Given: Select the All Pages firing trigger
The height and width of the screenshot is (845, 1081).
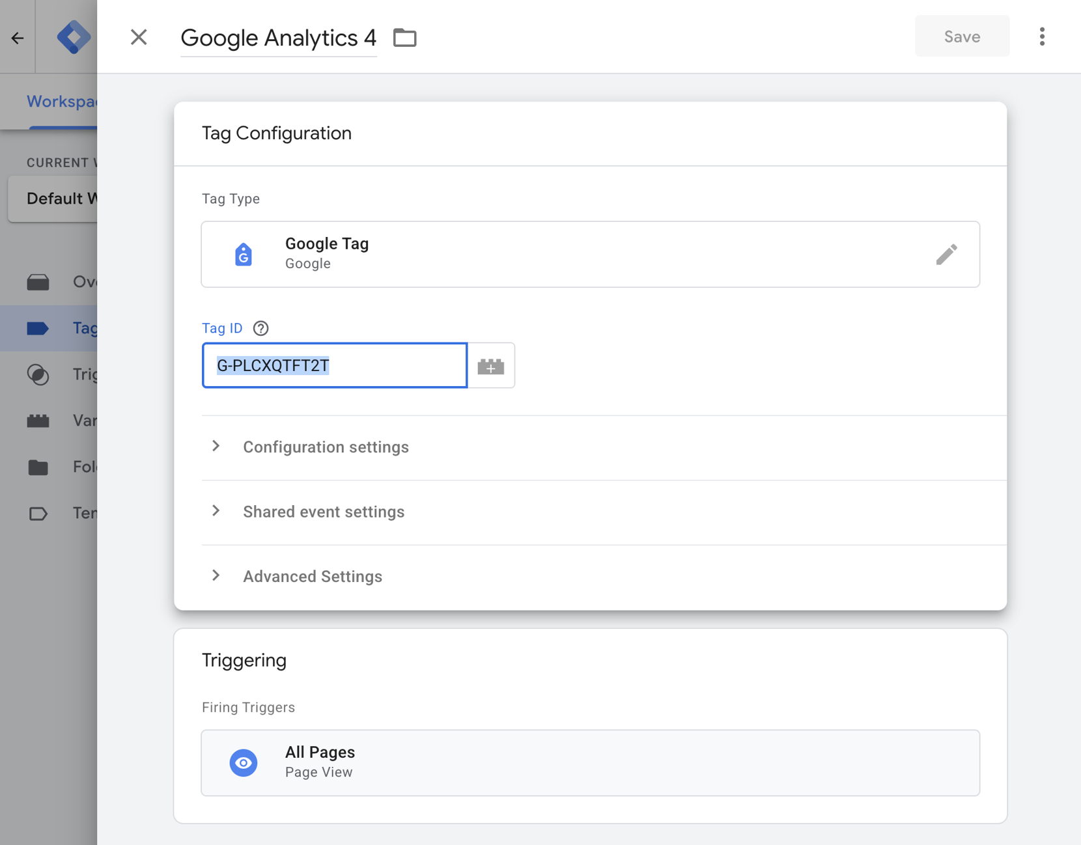Looking at the screenshot, I should (589, 762).
